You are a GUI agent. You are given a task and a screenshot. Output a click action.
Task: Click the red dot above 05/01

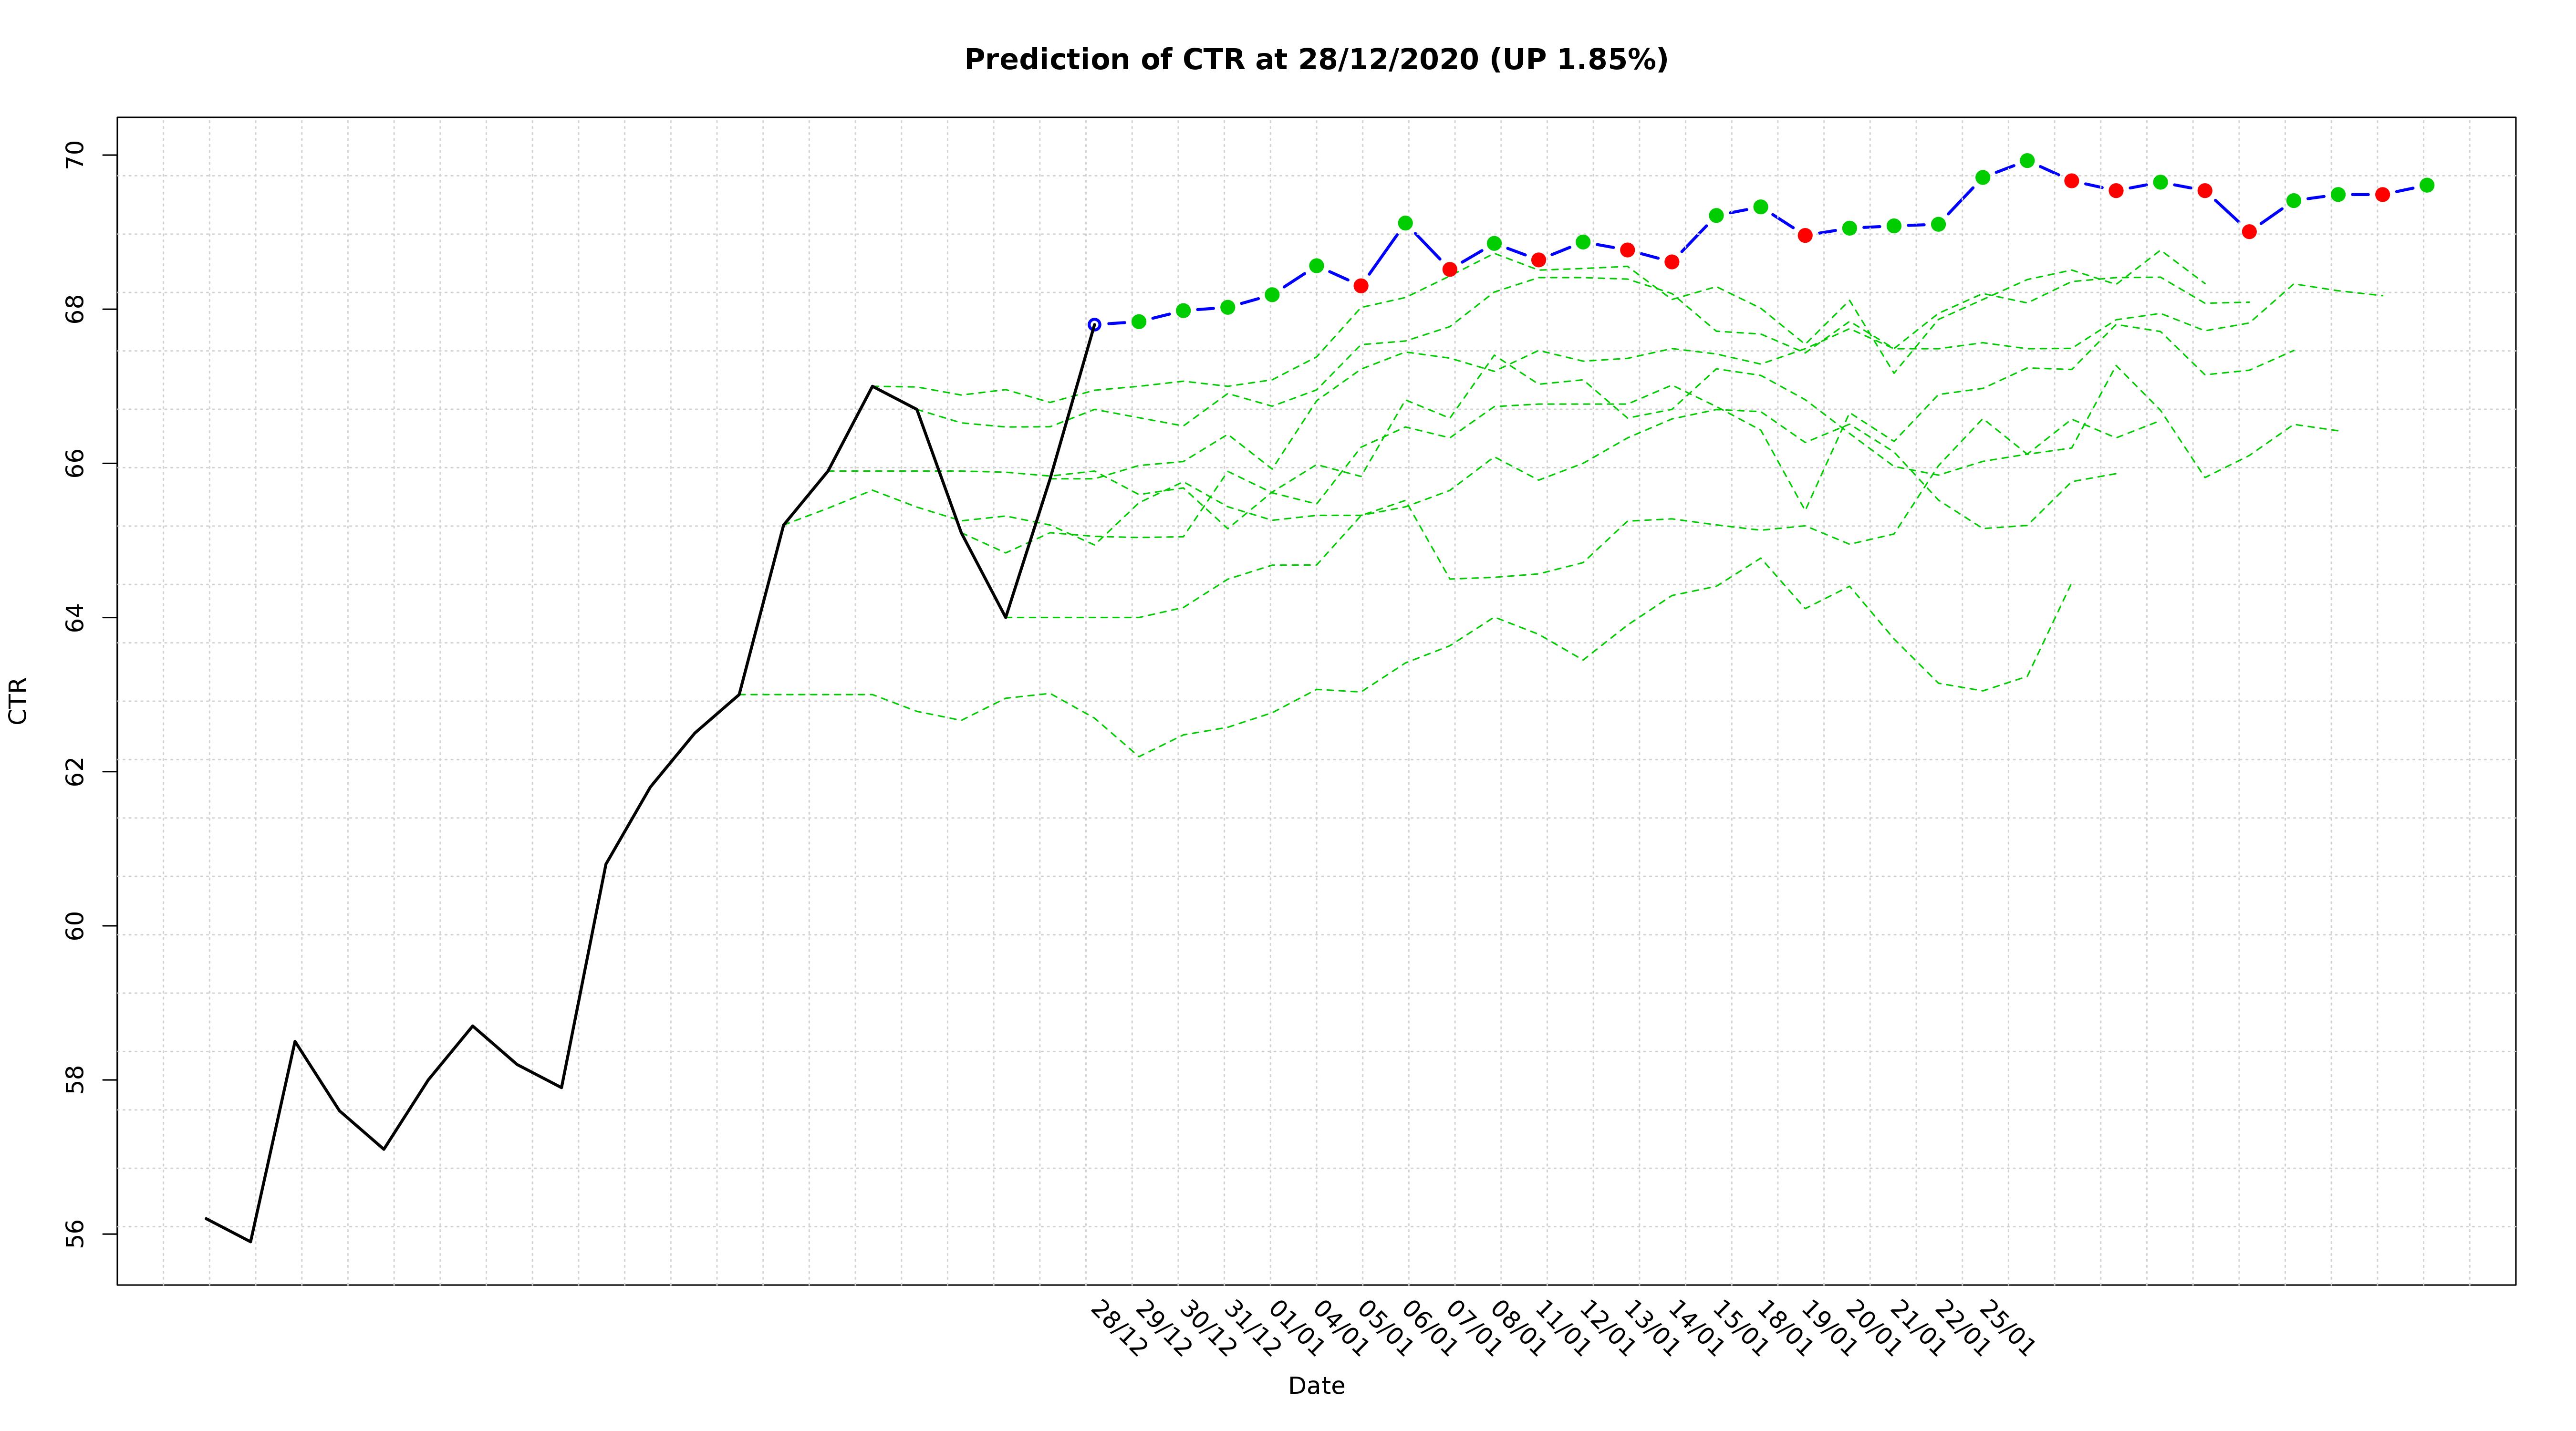coord(1361,286)
